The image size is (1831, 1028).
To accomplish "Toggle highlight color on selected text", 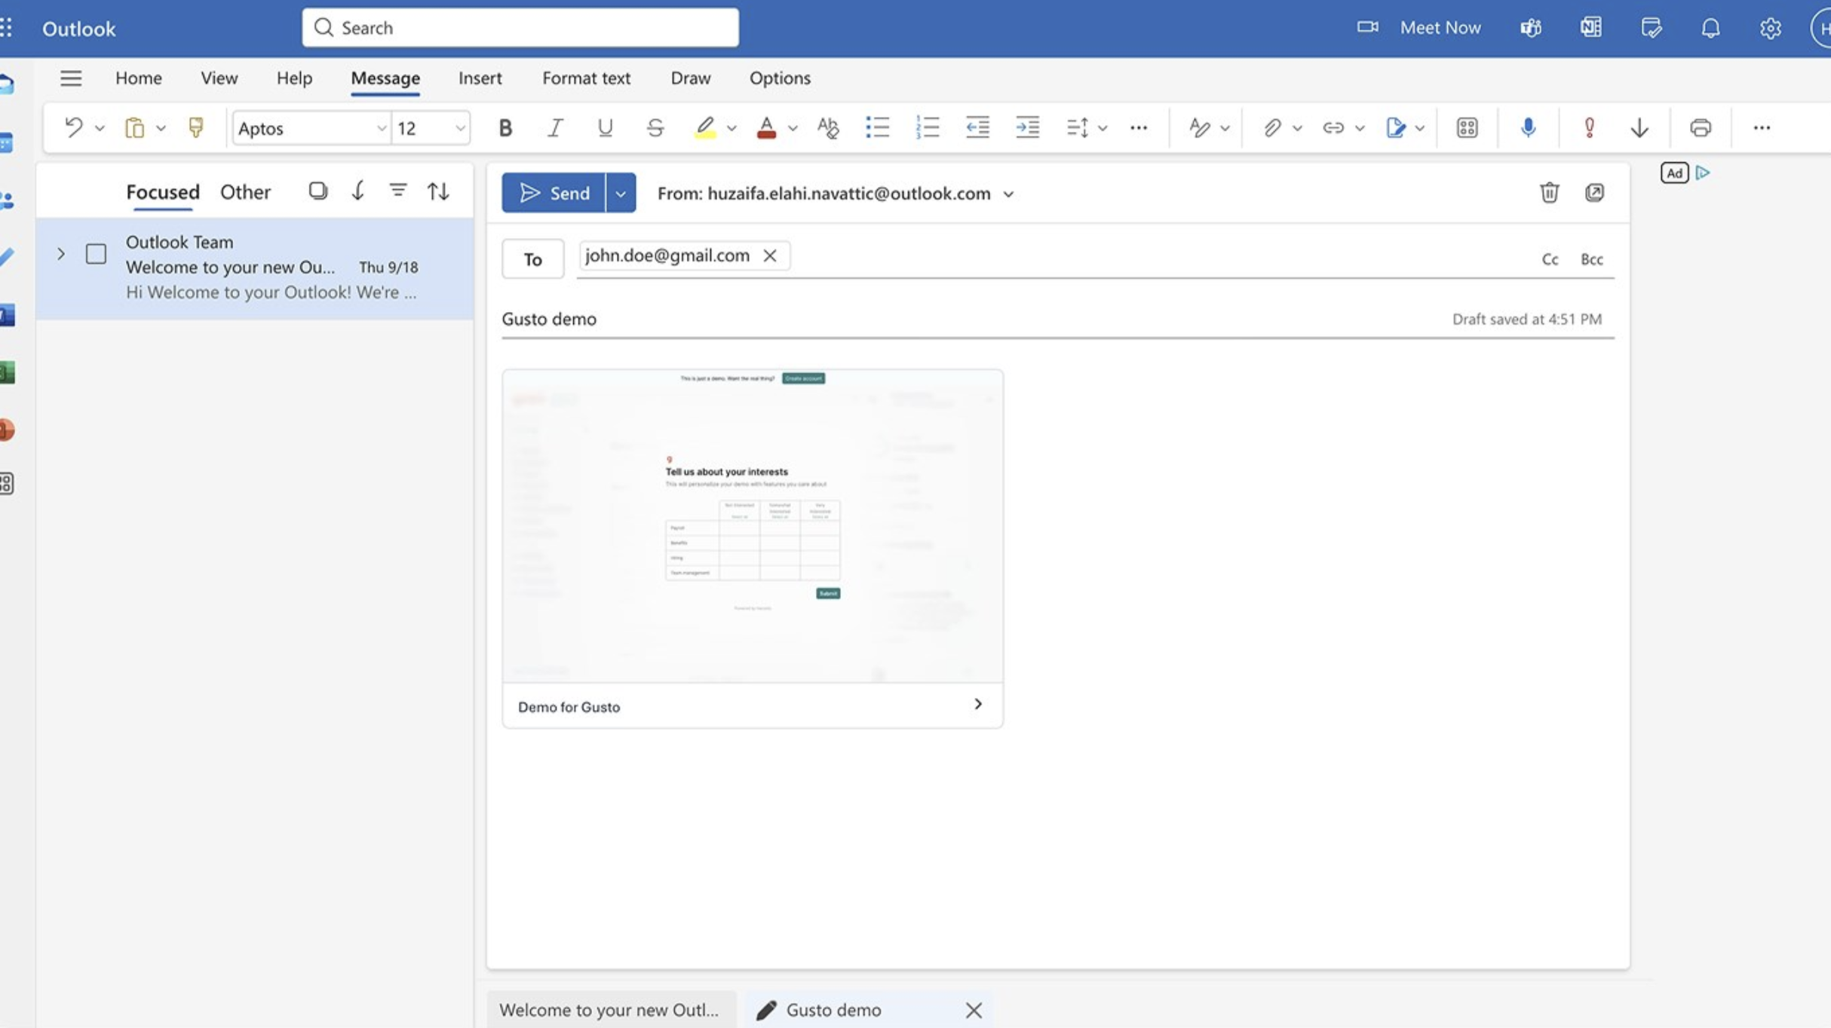I will [x=706, y=127].
